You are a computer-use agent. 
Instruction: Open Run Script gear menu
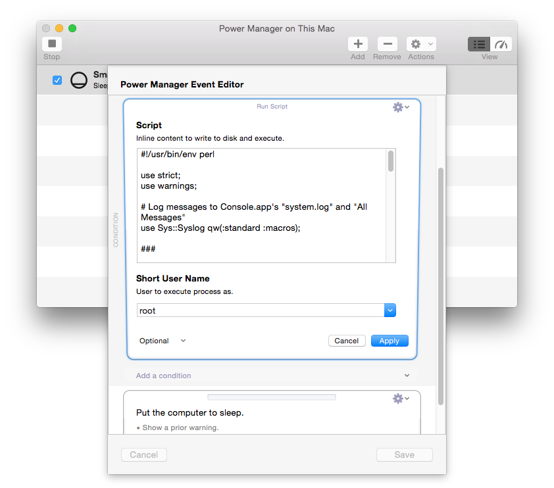401,107
